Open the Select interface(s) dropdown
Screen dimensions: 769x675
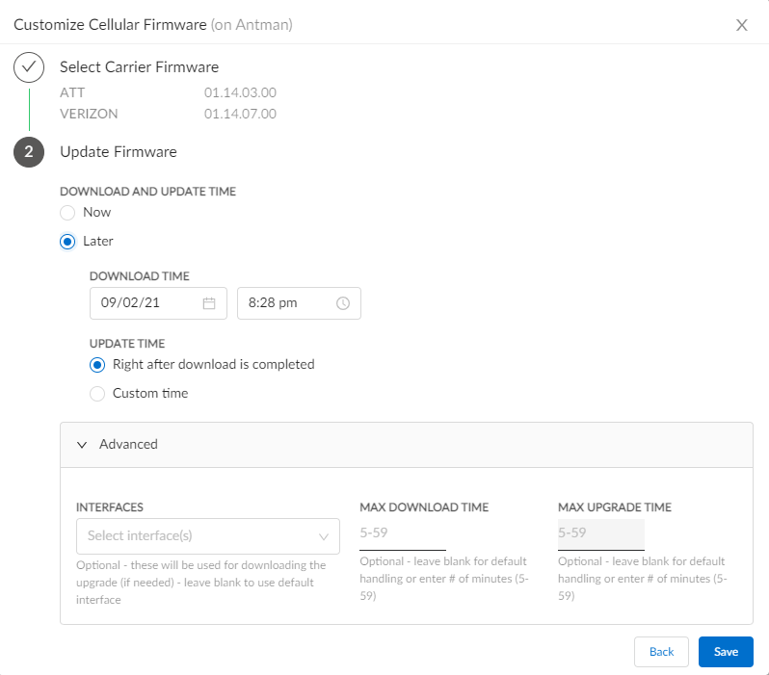coord(198,536)
